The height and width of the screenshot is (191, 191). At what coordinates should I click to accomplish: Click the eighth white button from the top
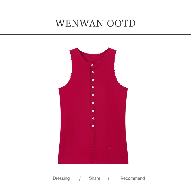tap(93, 118)
